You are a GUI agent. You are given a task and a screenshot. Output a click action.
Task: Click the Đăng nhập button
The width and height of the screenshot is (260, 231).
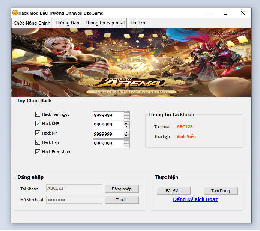tap(122, 189)
